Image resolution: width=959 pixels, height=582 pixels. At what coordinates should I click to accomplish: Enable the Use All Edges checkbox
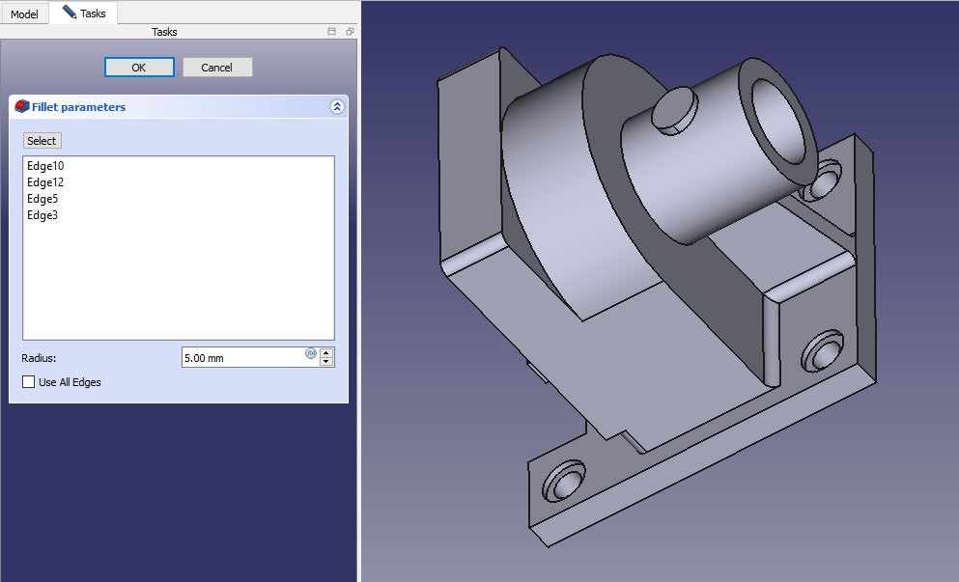29,382
